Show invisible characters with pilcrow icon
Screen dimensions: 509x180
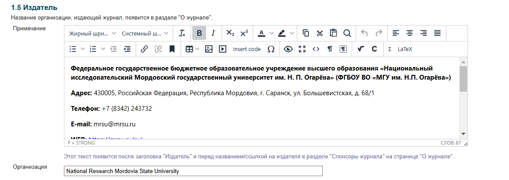[x=330, y=49]
